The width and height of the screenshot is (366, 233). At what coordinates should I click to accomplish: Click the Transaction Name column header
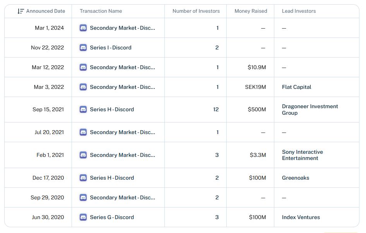coord(101,11)
